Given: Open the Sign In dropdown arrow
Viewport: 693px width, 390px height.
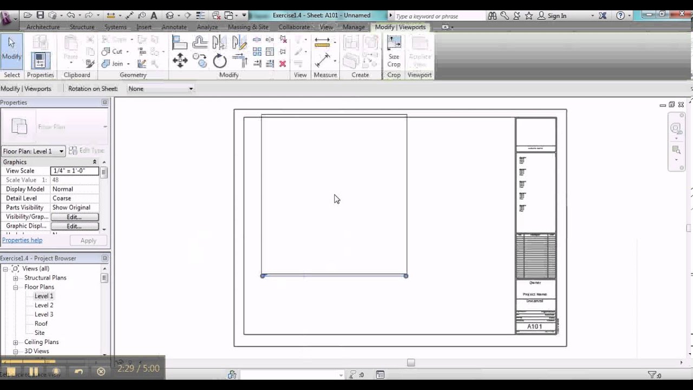Looking at the screenshot, I should point(592,16).
